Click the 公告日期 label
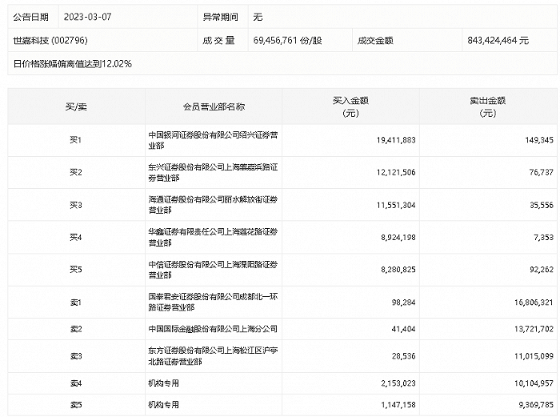 coord(30,17)
